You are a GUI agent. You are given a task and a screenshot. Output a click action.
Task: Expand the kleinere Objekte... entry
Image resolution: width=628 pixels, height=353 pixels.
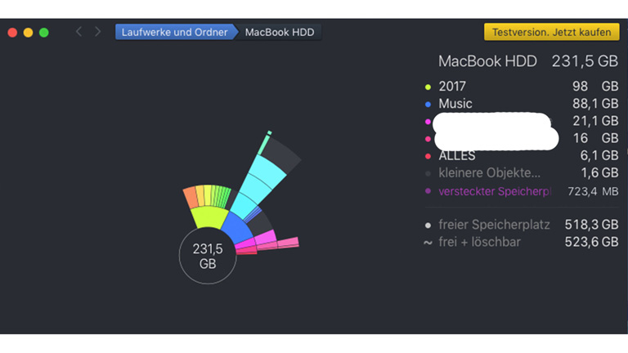tap(489, 172)
